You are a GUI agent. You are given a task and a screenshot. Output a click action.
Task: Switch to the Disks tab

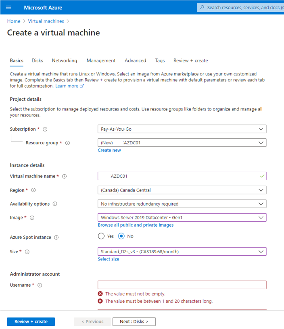38,60
